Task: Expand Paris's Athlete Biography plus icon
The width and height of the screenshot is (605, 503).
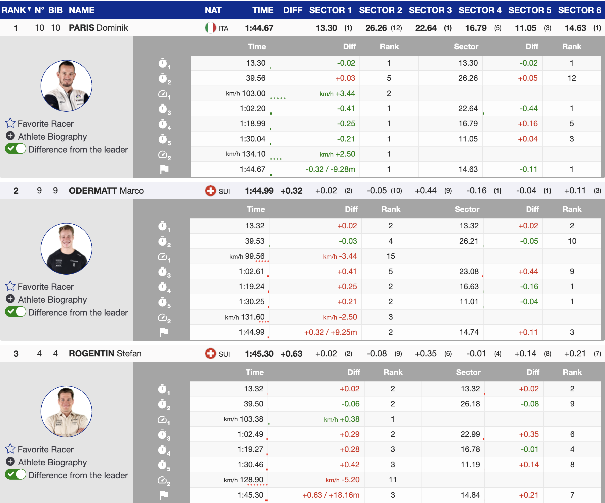Action: 10,136
